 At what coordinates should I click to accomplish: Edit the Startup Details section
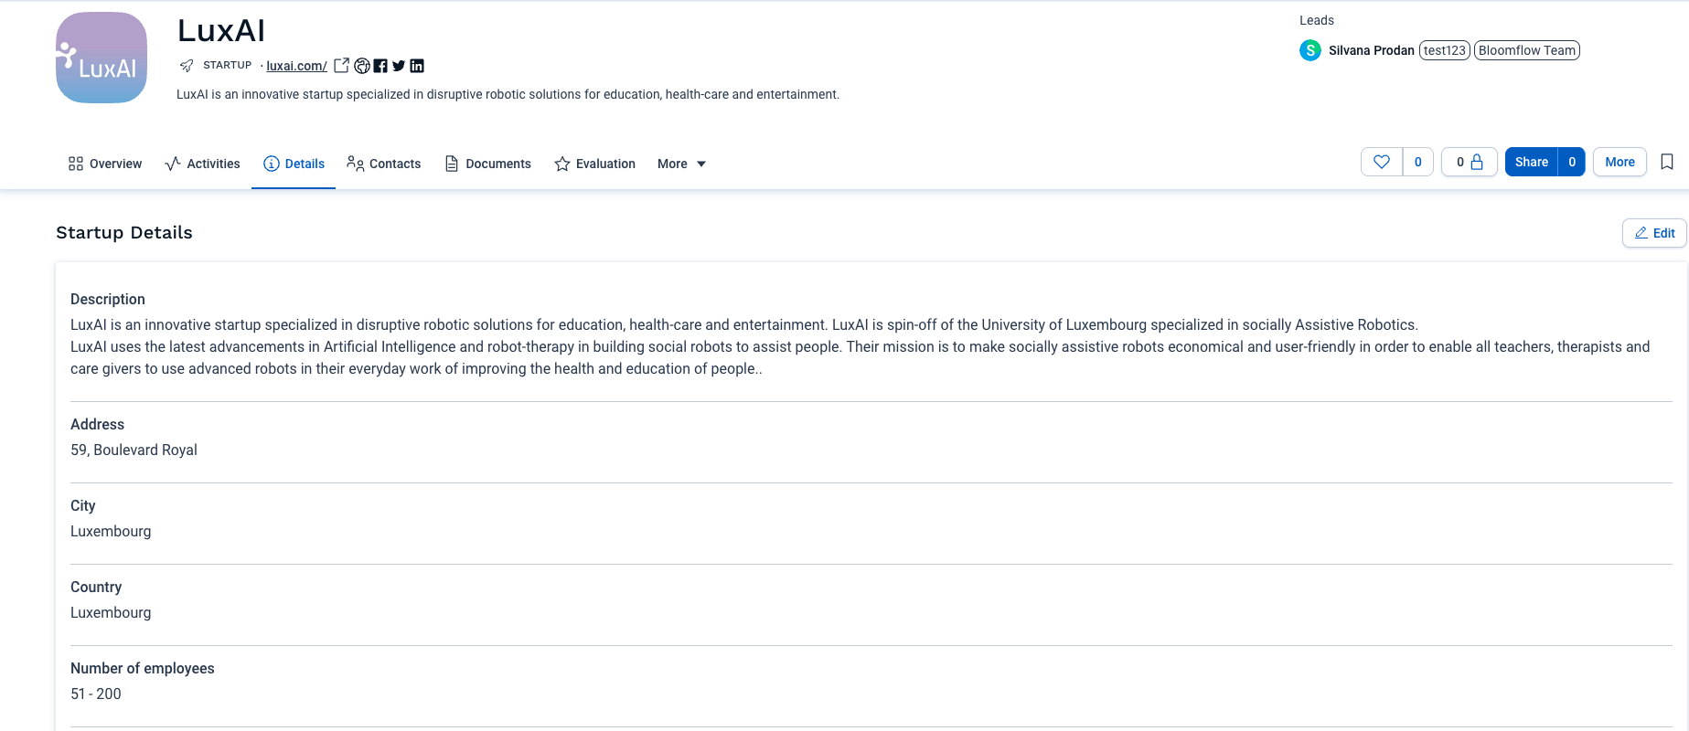pyautogui.click(x=1654, y=233)
